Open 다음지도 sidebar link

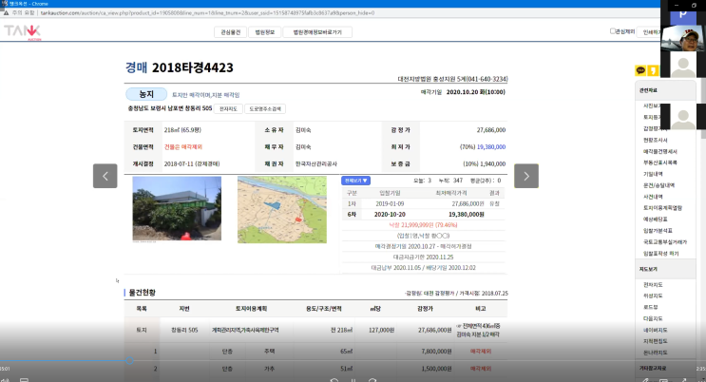tap(653, 318)
